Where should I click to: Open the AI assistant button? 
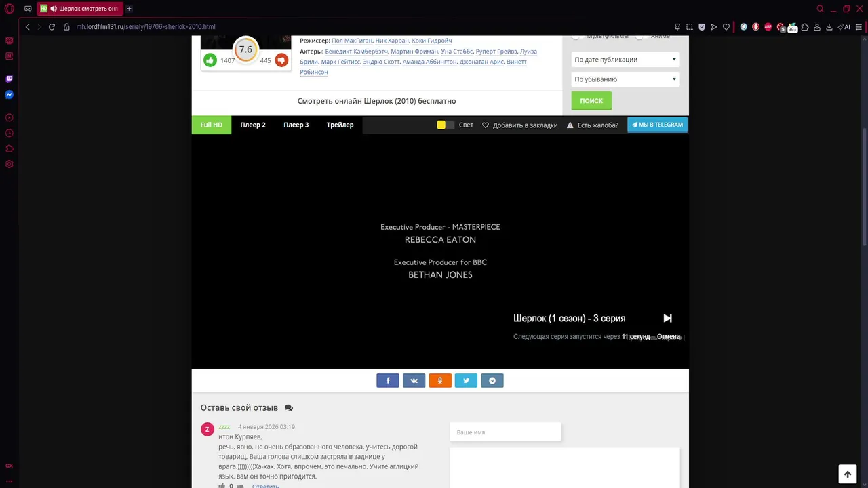click(845, 27)
